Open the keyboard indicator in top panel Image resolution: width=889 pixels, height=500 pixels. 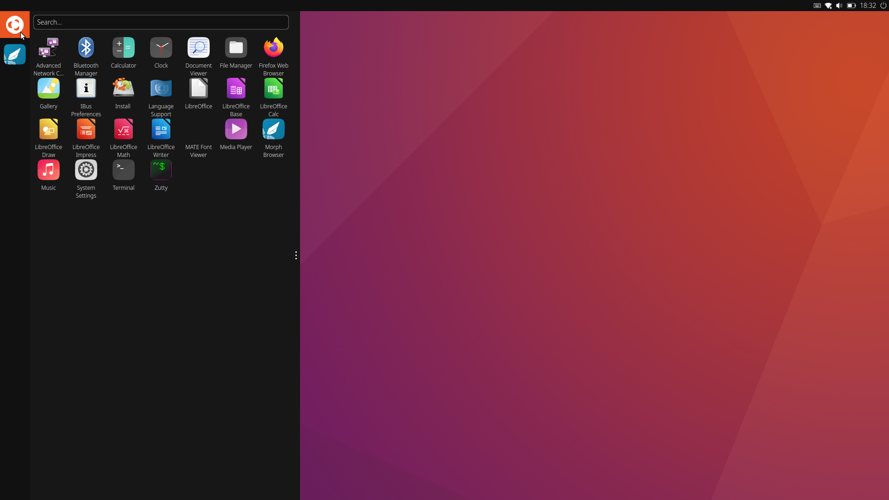tap(817, 6)
